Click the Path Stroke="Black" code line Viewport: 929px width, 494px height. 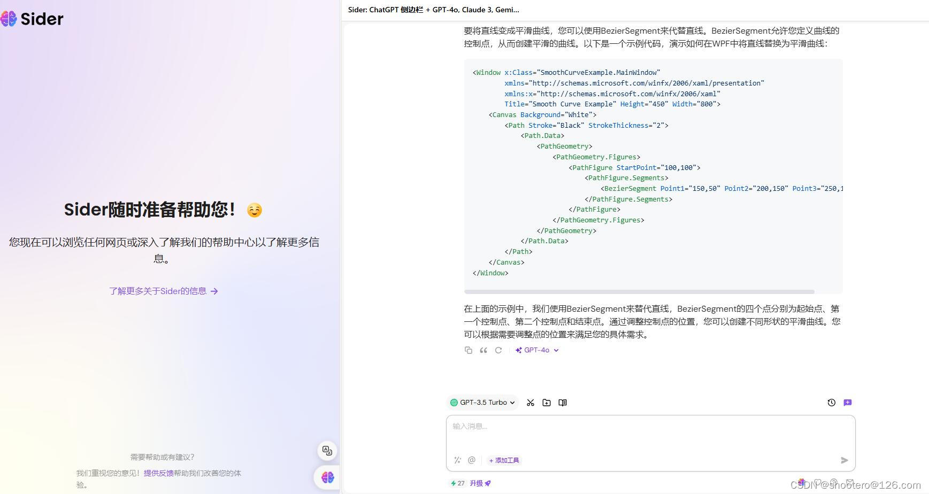click(586, 126)
